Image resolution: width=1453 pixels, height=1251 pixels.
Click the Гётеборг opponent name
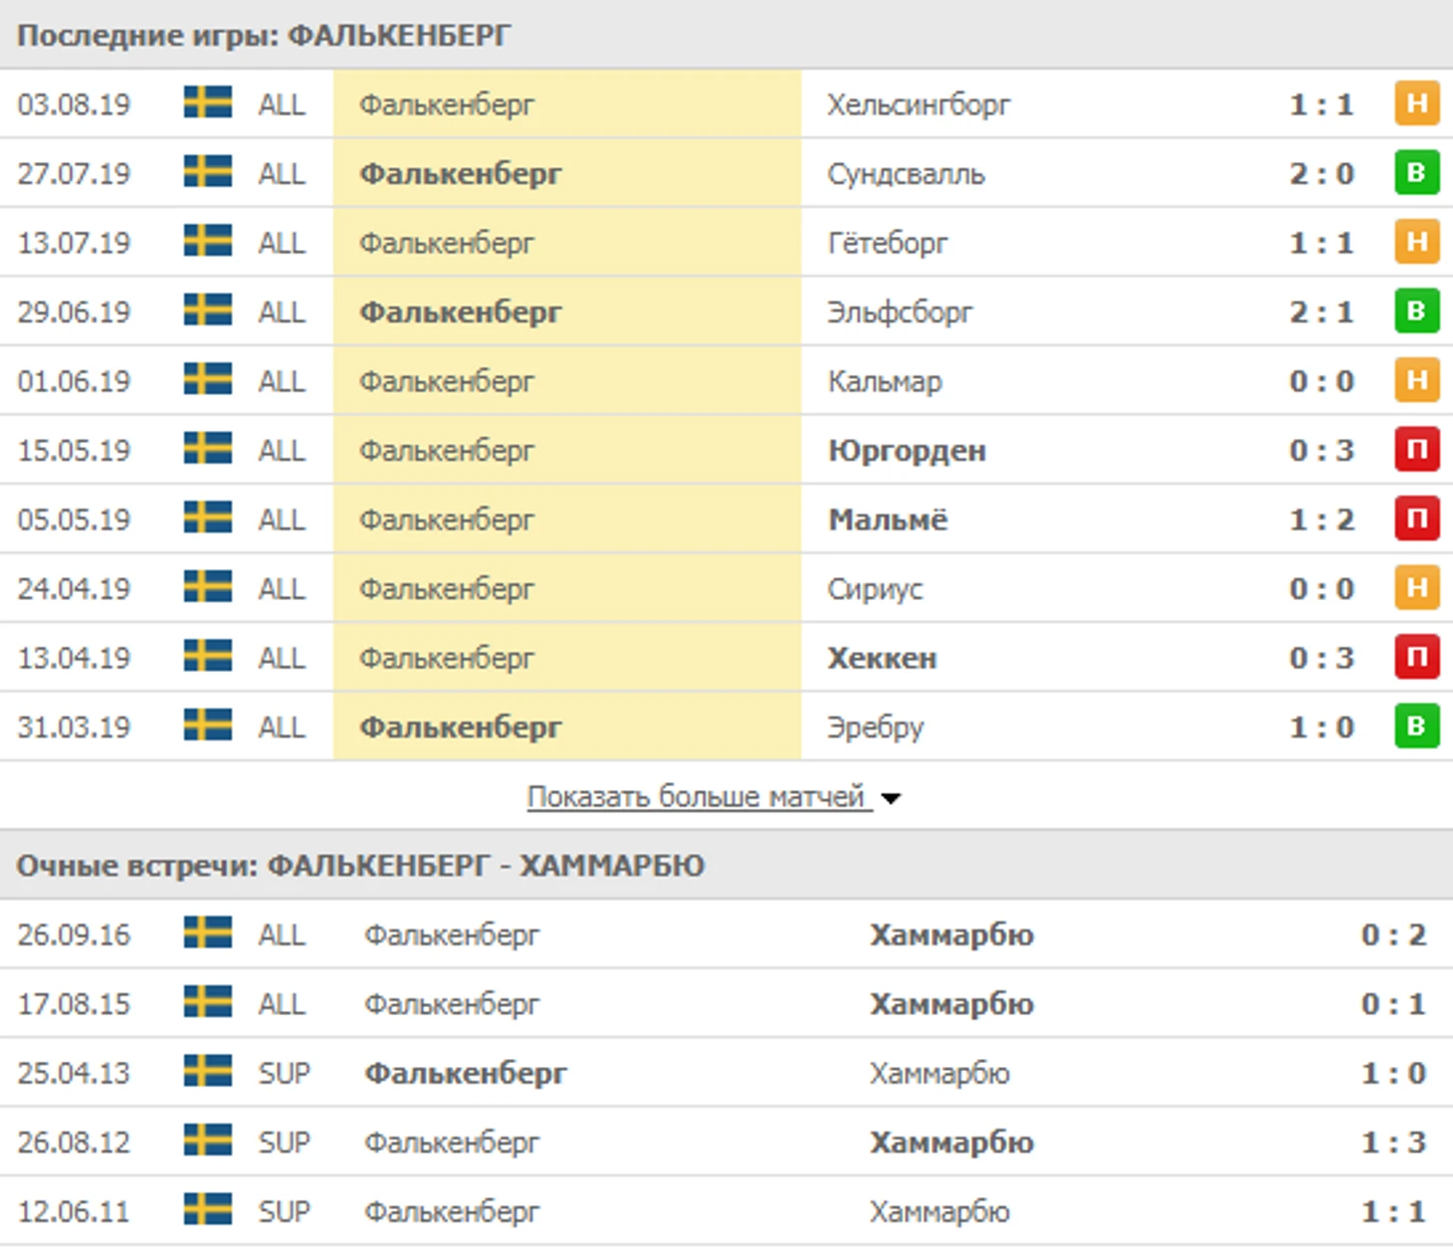888,243
